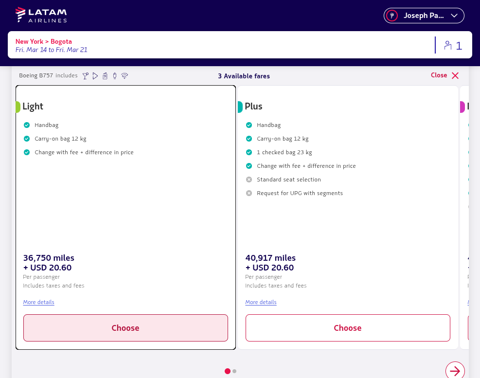Click the green Light fare color tag

[x=18, y=107]
